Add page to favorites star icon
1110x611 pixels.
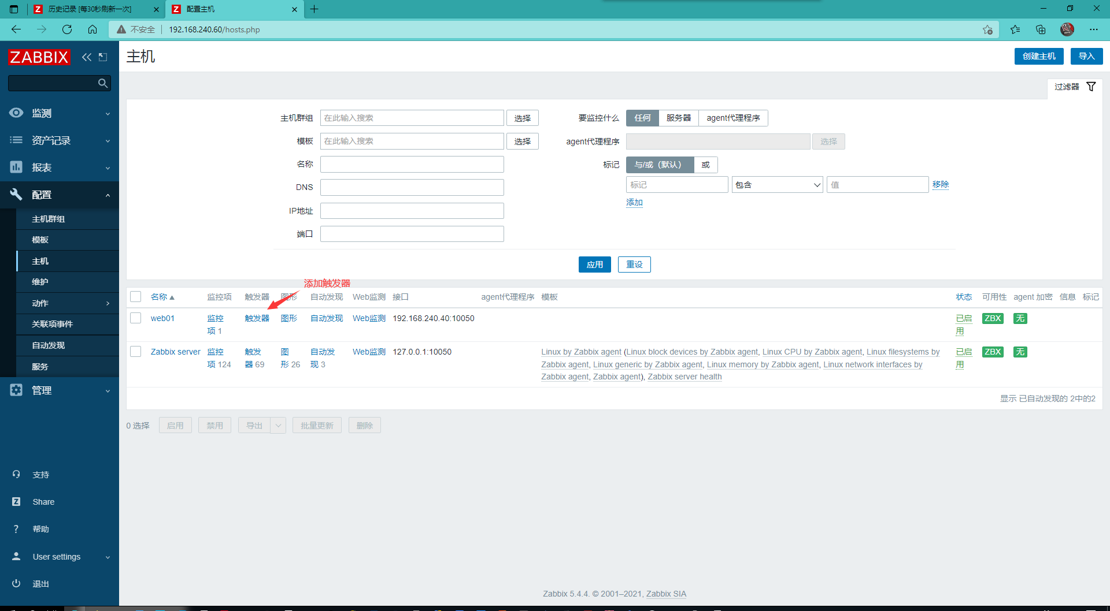987,29
